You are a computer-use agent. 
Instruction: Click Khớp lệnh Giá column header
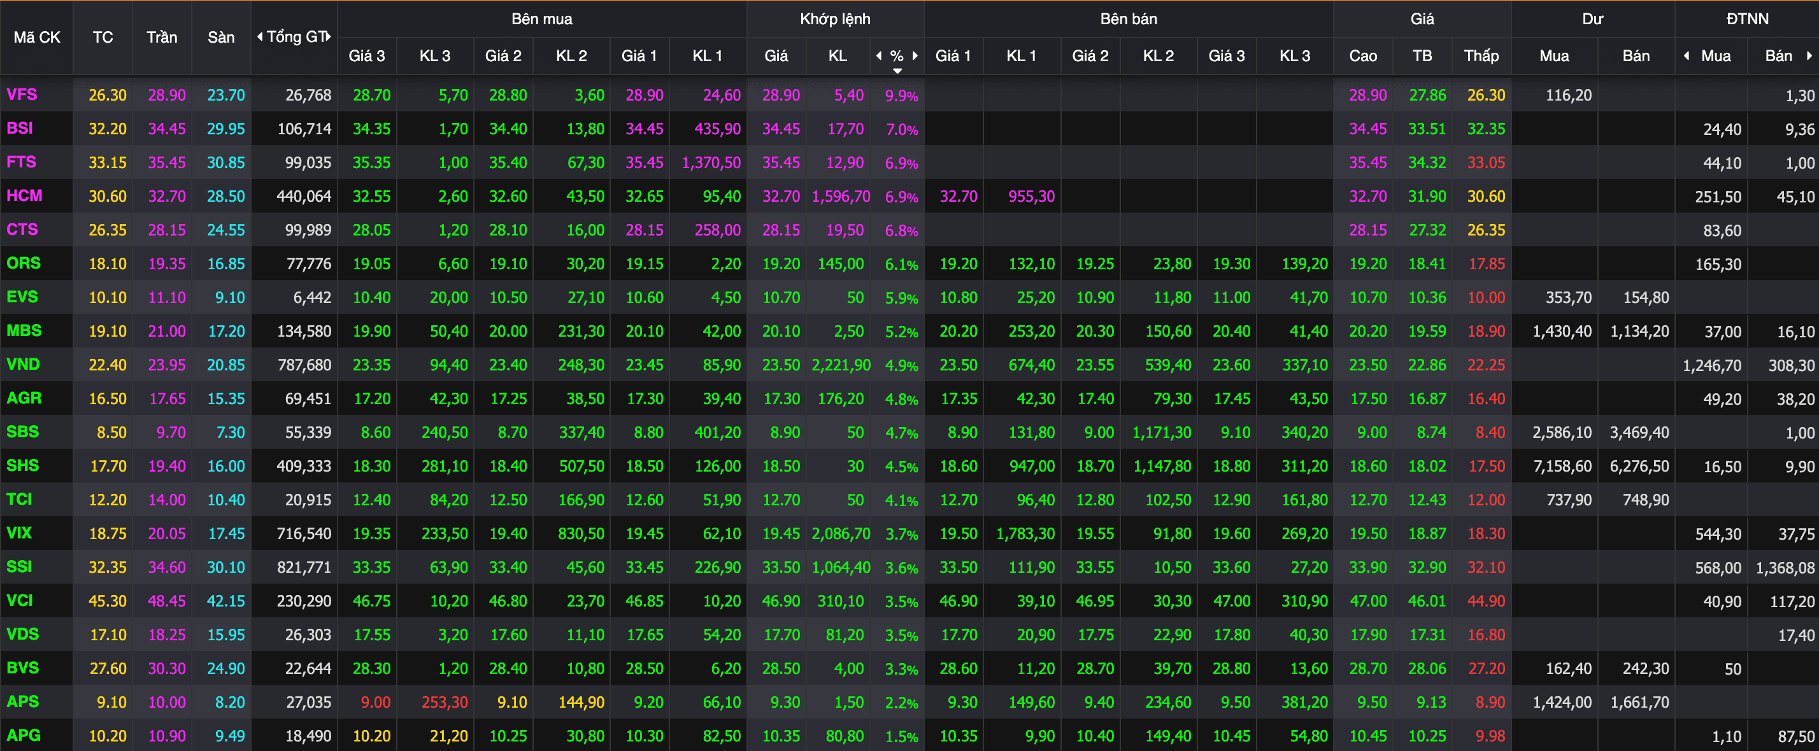click(x=776, y=56)
